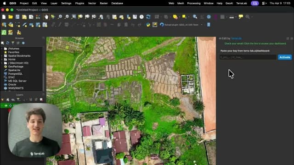Refresh the Browser panel
The width and height of the screenshot is (294, 165).
[x=8, y=43]
